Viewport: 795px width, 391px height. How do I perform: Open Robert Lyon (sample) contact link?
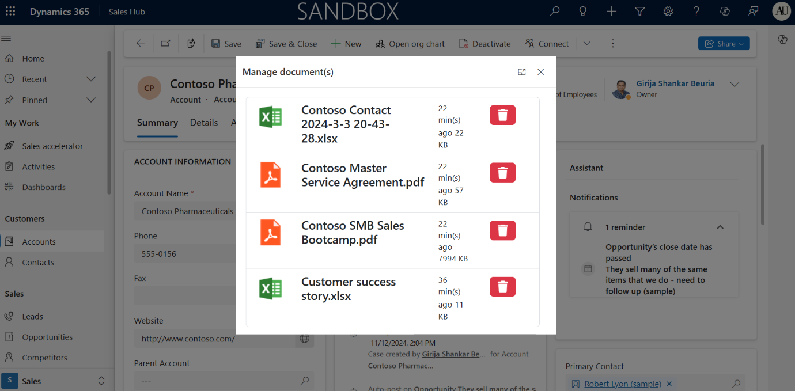tap(623, 384)
